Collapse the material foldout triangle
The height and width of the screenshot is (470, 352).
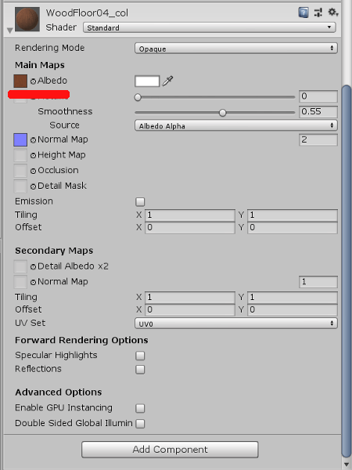coord(9,31)
